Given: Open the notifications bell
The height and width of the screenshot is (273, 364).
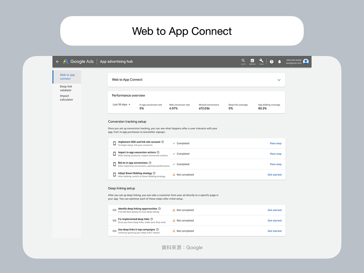Looking at the screenshot, I should click(280, 61).
